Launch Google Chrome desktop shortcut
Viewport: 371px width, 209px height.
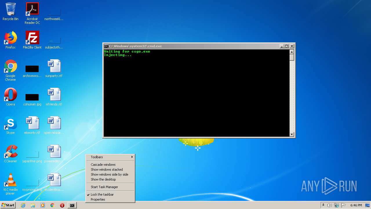click(10, 70)
